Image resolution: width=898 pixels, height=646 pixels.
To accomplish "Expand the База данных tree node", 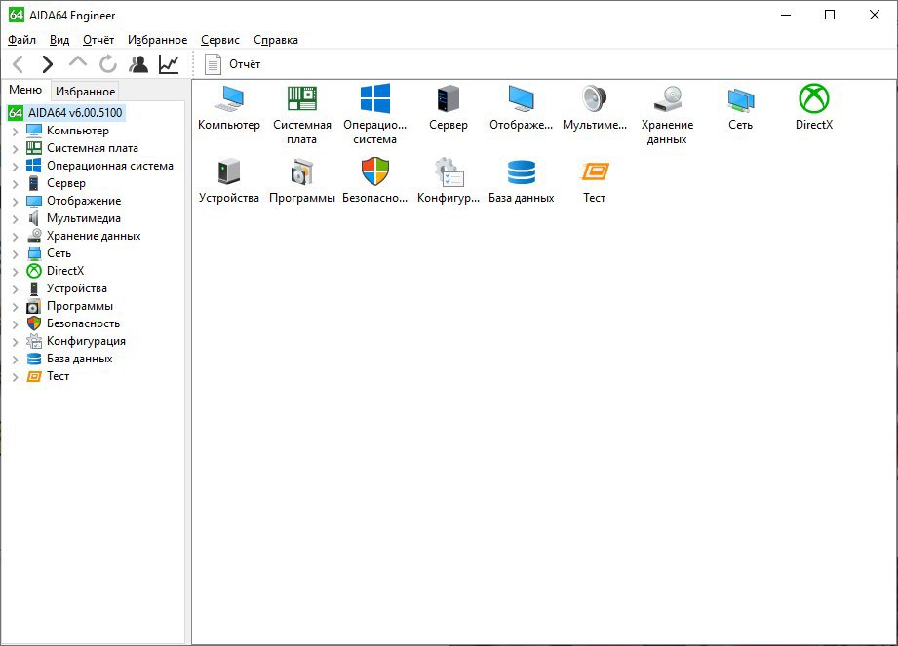I will click(16, 360).
